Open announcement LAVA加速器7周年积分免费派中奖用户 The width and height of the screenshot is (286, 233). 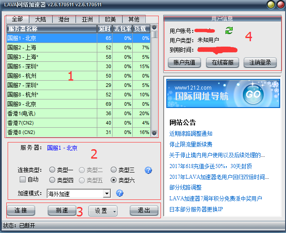point(216,198)
